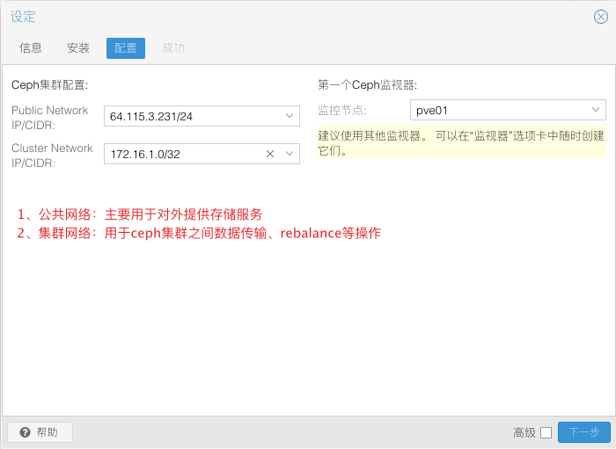Enable the 高级 checkbox
This screenshot has width=616, height=449.
[x=546, y=432]
